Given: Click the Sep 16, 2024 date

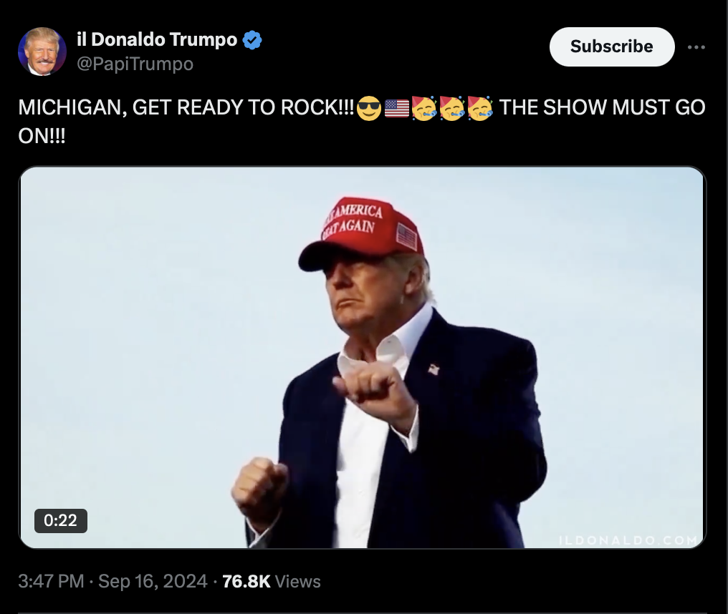Looking at the screenshot, I should [x=153, y=581].
